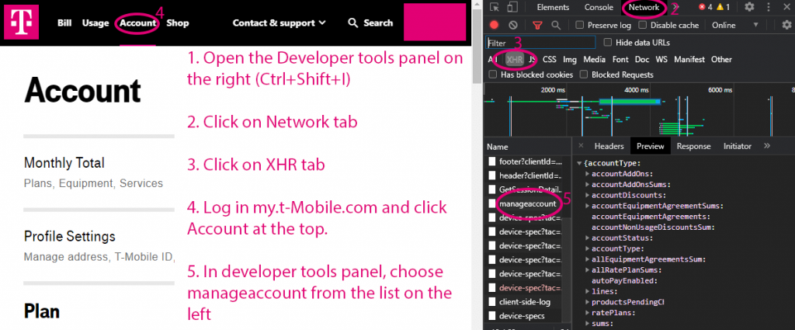Open the Online throttling dropdown
Viewport: 795px width, 330px height.
click(x=734, y=25)
